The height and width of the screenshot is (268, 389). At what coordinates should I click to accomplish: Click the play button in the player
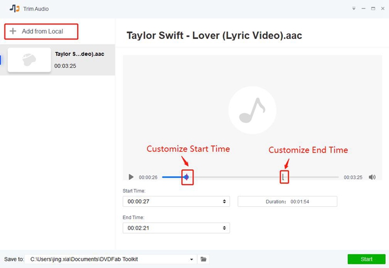[131, 178]
